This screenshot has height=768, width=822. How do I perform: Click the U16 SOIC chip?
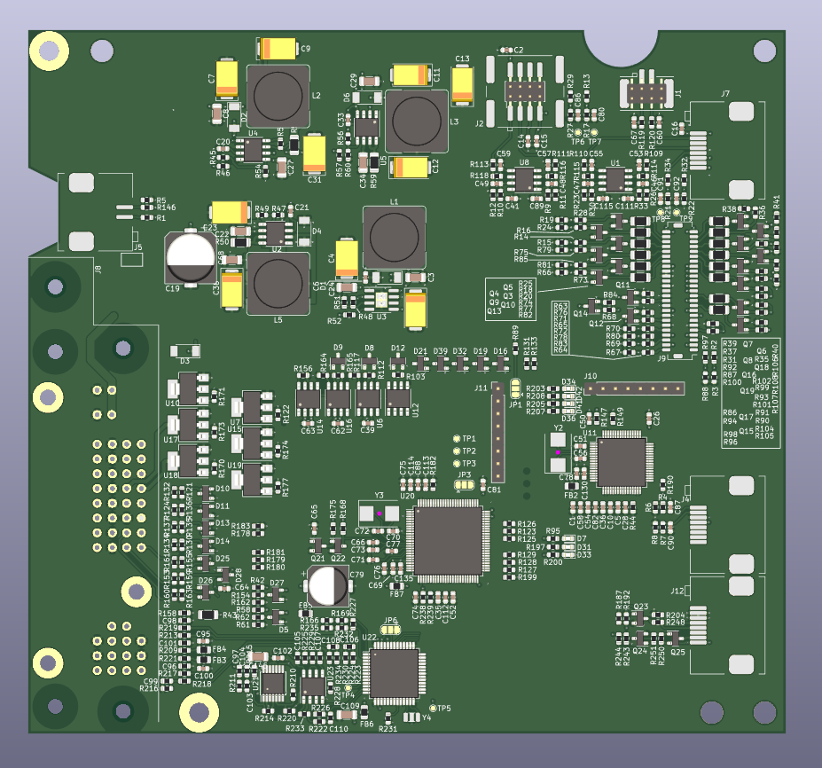pos(338,401)
